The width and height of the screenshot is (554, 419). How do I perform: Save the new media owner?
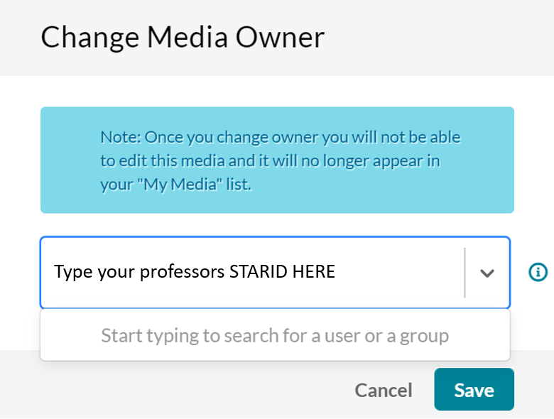[x=474, y=390]
